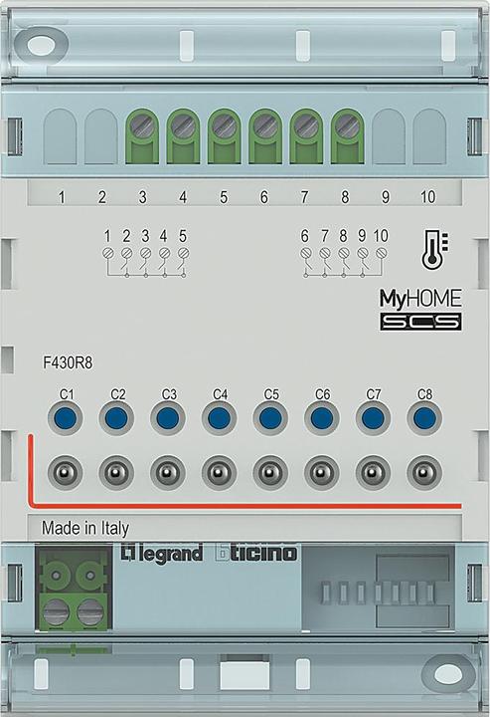Click the grey indicator LED below C1
The image size is (490, 717).
click(66, 472)
